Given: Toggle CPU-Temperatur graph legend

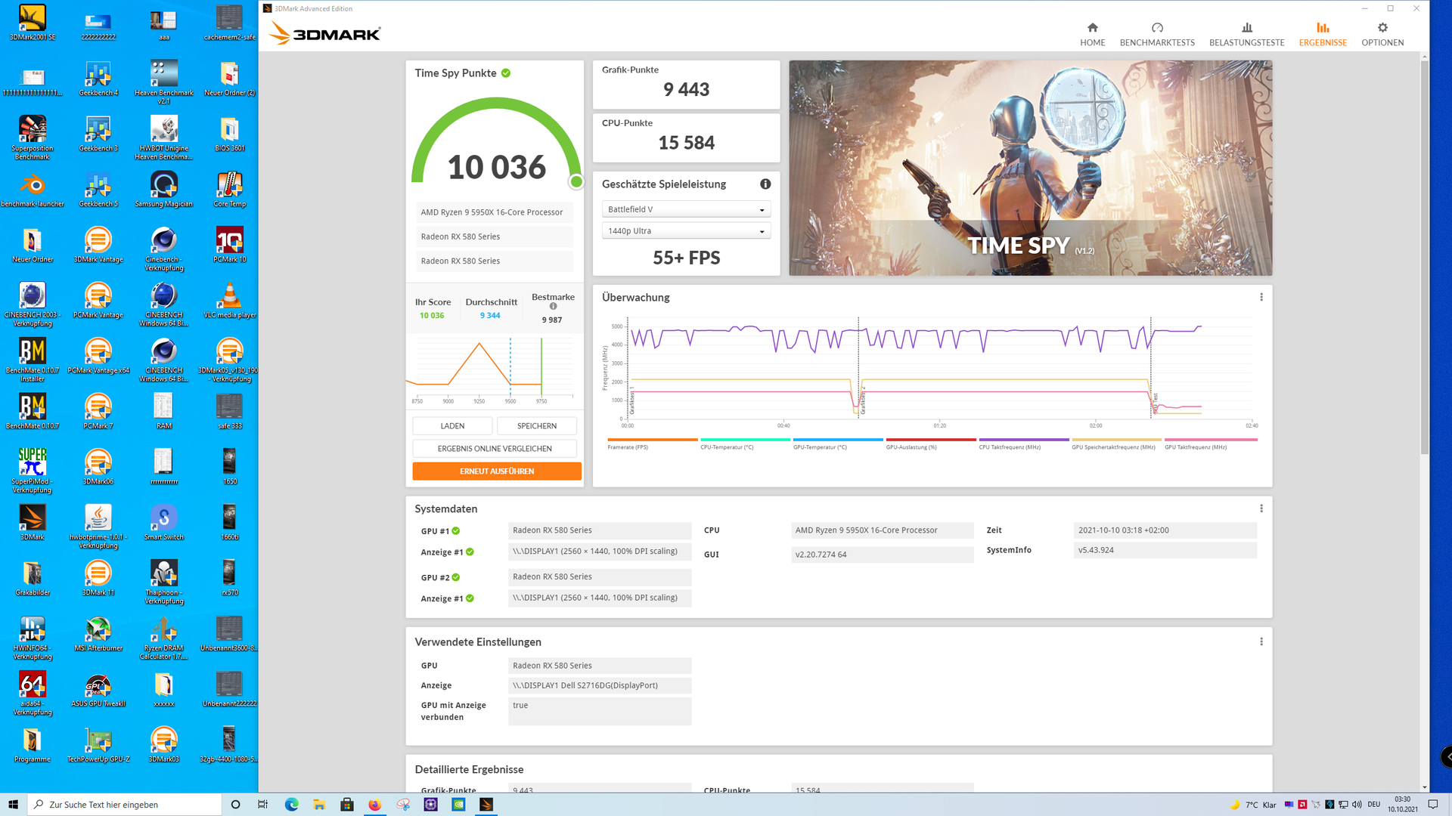Looking at the screenshot, I should (744, 444).
